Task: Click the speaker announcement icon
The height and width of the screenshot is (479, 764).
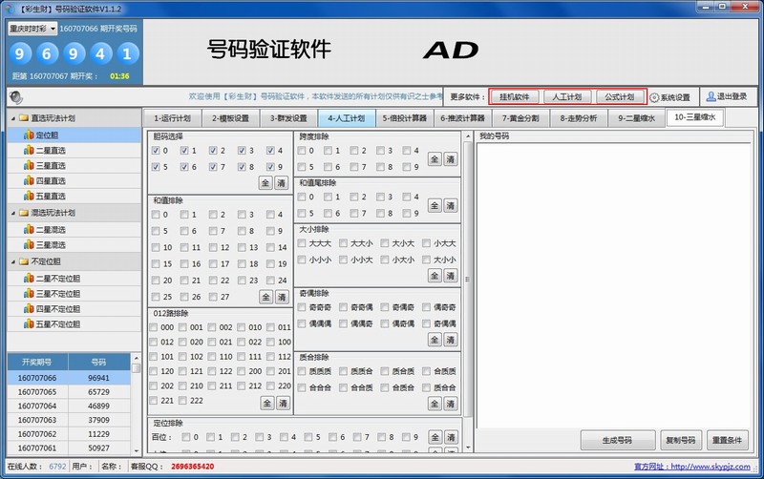Action: [15, 96]
